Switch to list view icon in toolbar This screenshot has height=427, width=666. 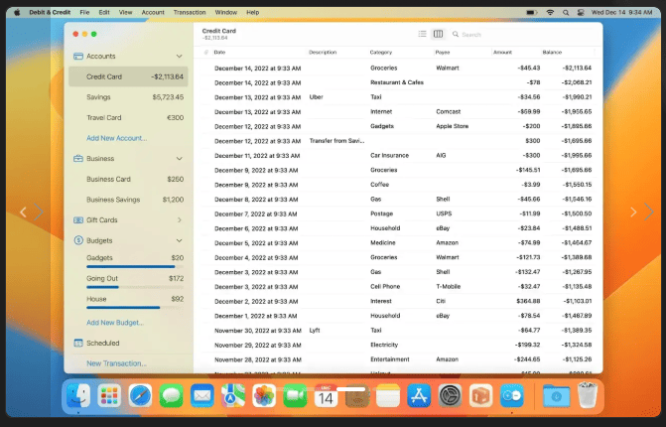[422, 34]
